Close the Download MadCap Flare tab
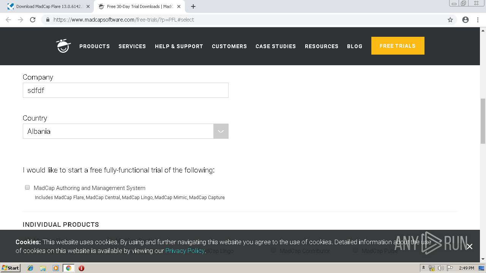Image resolution: width=486 pixels, height=273 pixels. 88,6
